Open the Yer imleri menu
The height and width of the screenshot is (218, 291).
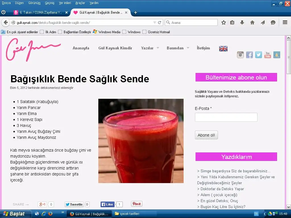[x=65, y=3]
